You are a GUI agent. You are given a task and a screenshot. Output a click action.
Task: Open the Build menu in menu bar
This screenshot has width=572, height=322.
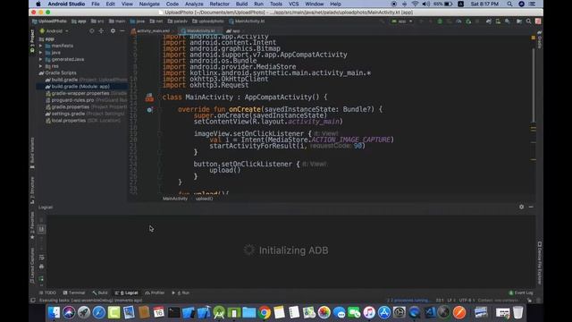241,4
